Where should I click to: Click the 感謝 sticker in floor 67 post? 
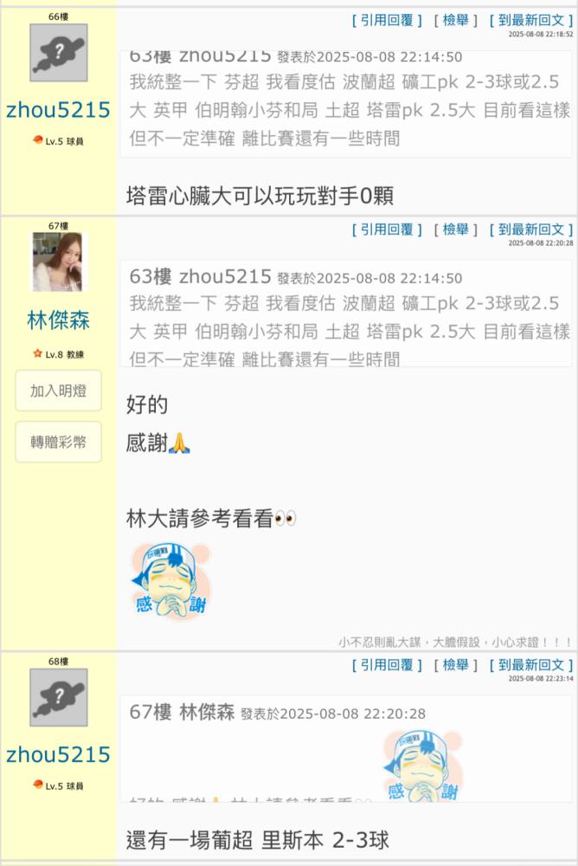click(171, 580)
